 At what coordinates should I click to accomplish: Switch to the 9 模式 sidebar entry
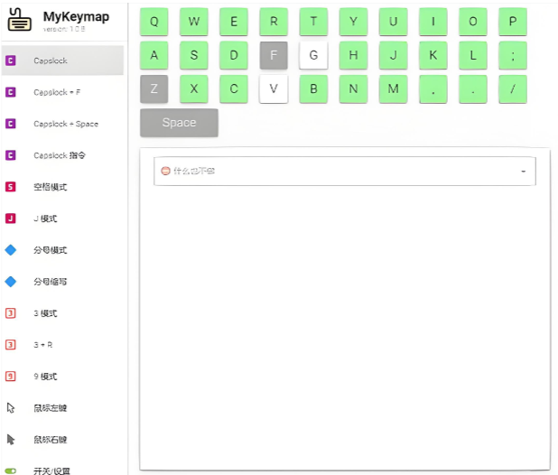point(45,377)
